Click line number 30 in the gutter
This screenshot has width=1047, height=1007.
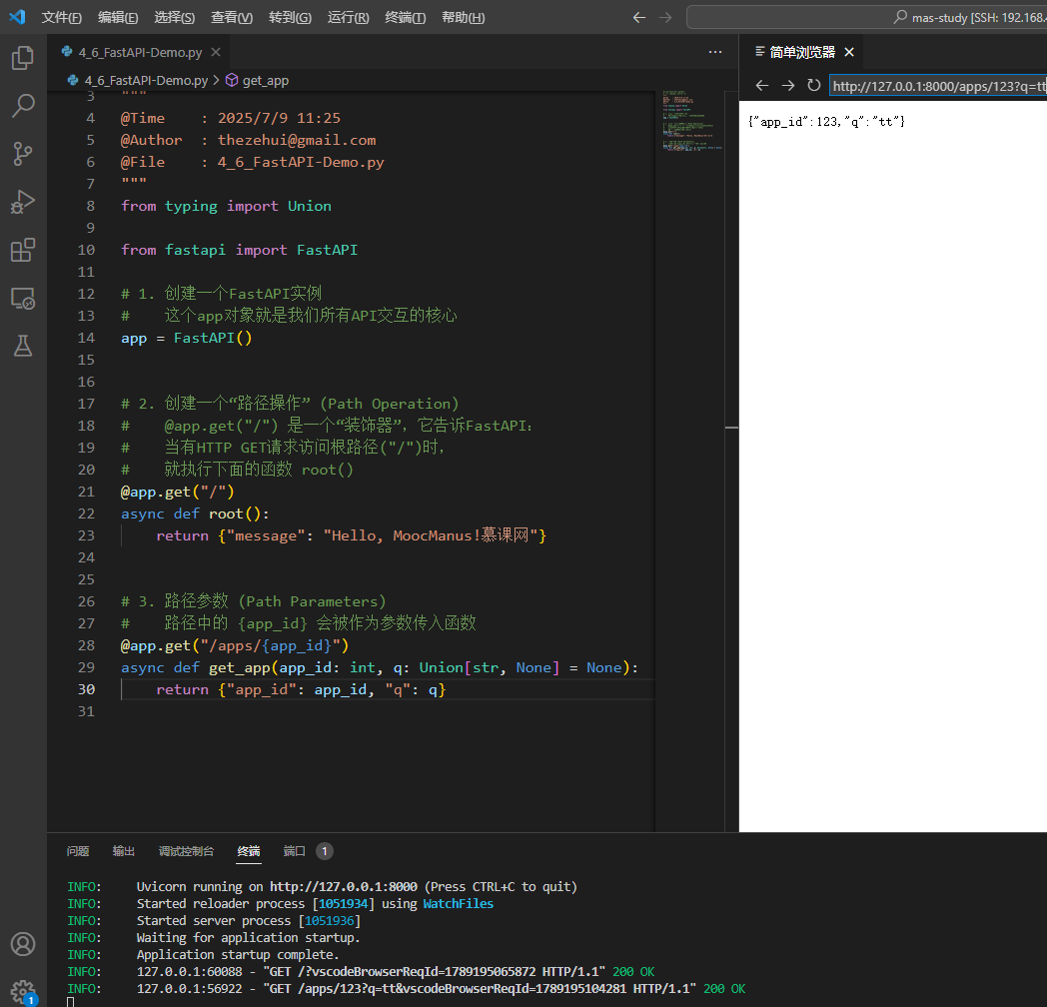[x=86, y=689]
